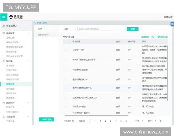Click the green 新增分类 button
174x139 pixels.
click(x=46, y=119)
